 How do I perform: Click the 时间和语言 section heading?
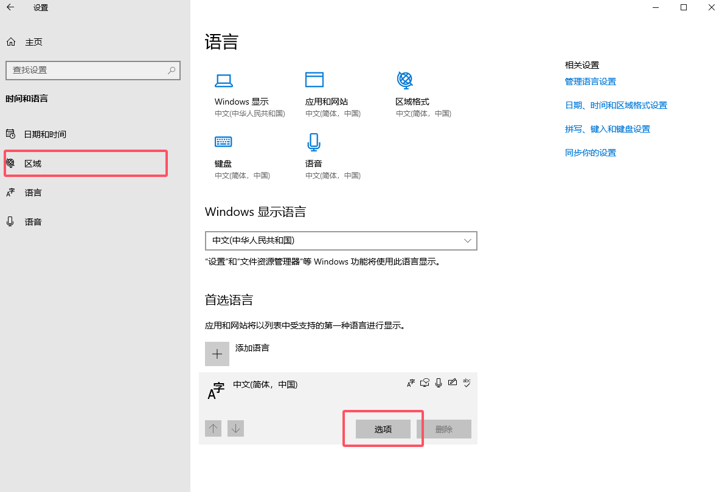point(27,99)
